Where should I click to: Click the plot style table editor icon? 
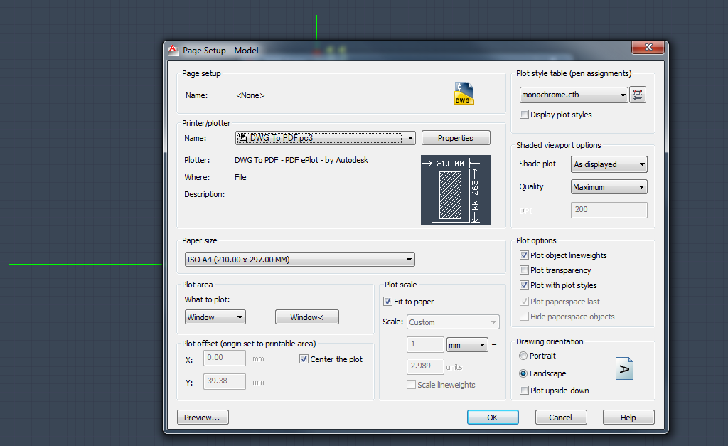tap(638, 95)
